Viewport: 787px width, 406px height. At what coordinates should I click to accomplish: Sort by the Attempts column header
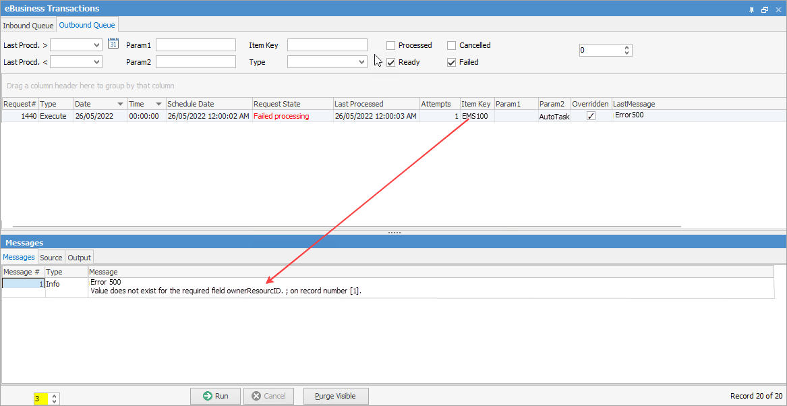click(440, 104)
